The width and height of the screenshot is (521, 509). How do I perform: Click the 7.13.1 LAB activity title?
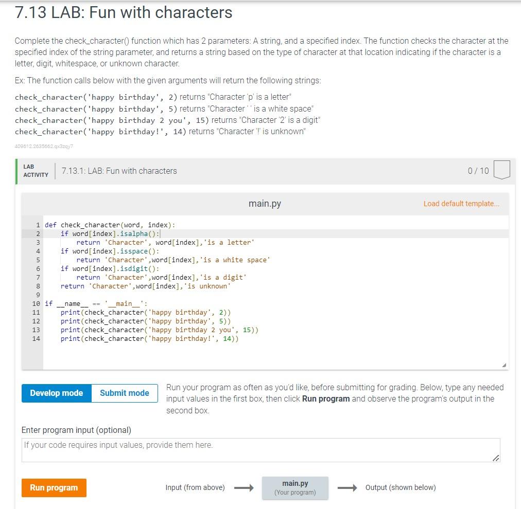[119, 170]
